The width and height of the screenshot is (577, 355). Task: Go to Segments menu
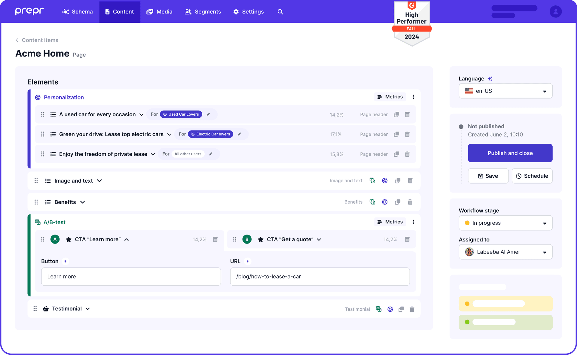(203, 12)
